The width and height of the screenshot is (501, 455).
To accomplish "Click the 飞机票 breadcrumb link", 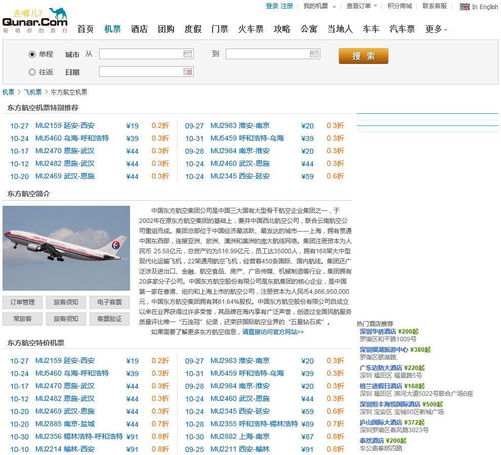I will [x=32, y=93].
